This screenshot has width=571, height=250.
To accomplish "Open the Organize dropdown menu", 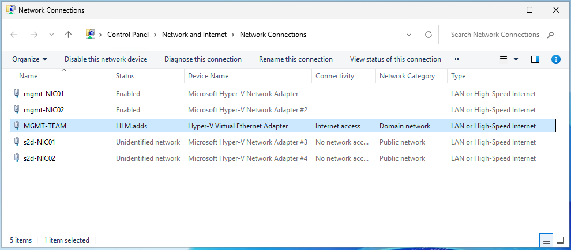I will coord(29,59).
